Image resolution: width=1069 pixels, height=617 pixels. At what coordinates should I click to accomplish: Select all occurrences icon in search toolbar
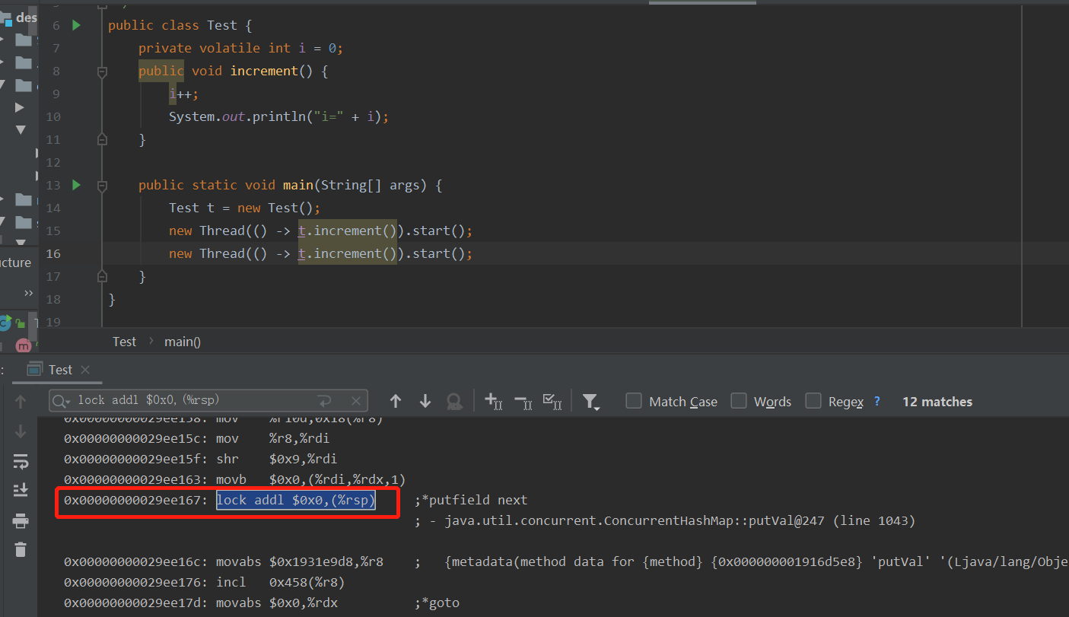pos(552,401)
